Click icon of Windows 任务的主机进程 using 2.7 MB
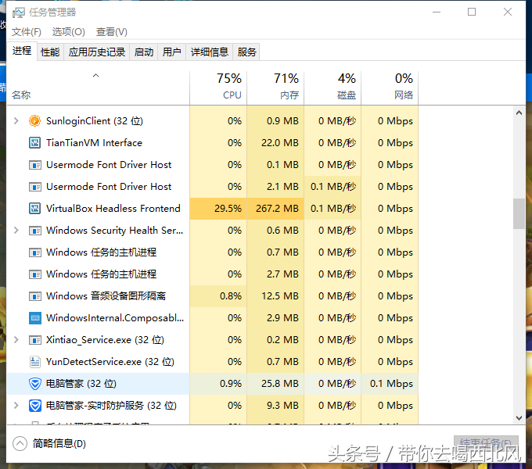The width and height of the screenshot is (532, 469). coord(34,274)
